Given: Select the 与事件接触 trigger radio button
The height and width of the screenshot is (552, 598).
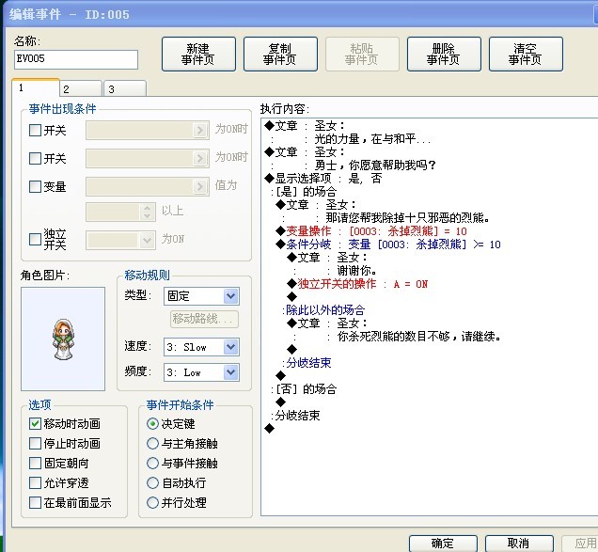Looking at the screenshot, I should [152, 463].
